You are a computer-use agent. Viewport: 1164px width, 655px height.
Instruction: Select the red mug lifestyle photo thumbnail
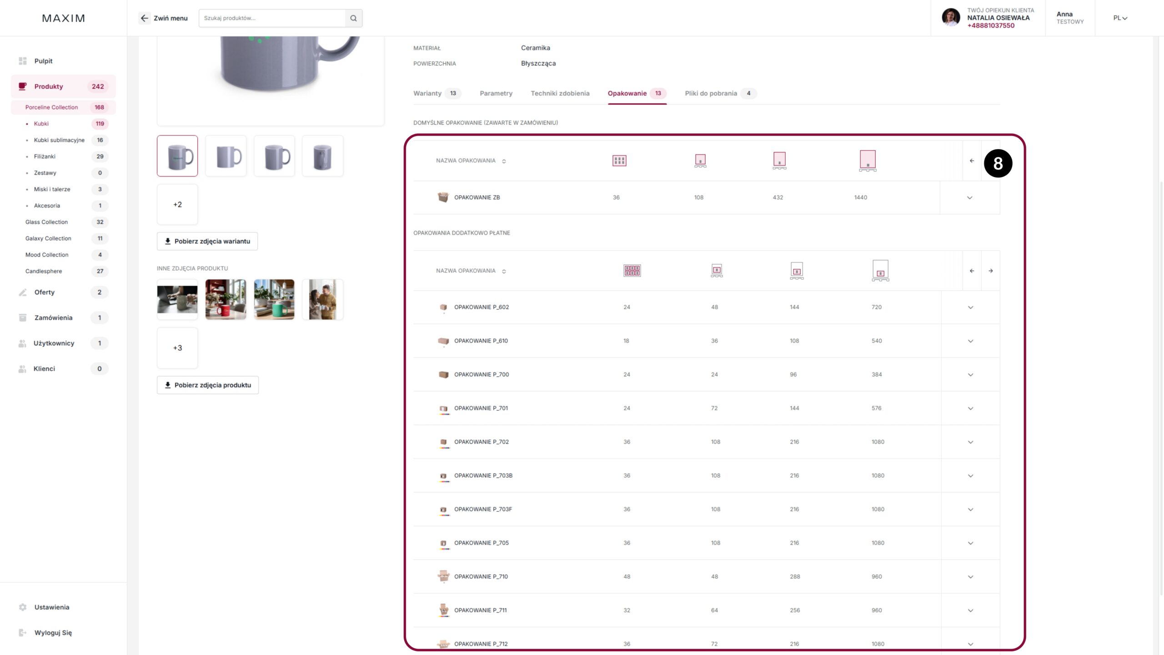pos(226,299)
